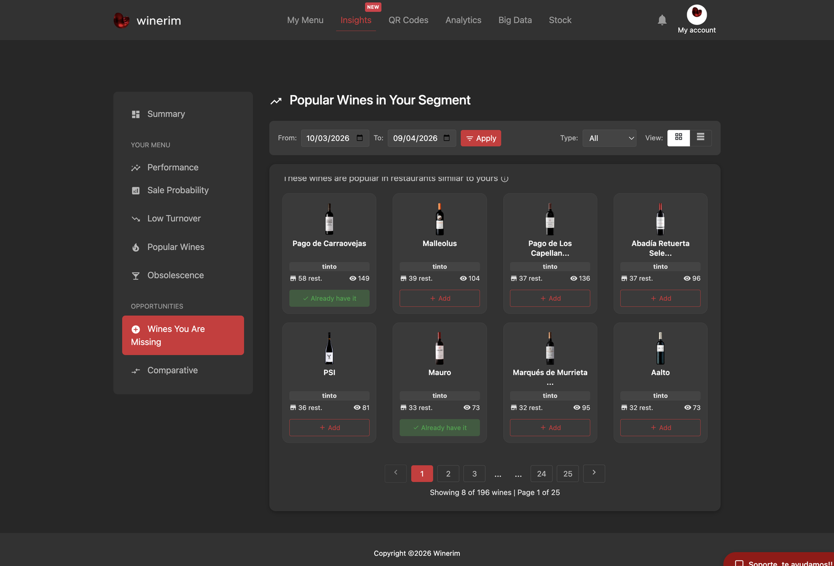Screen dimensions: 834x566
Task: Click Pago de Los Capellanes bottle image
Action: click(x=550, y=219)
